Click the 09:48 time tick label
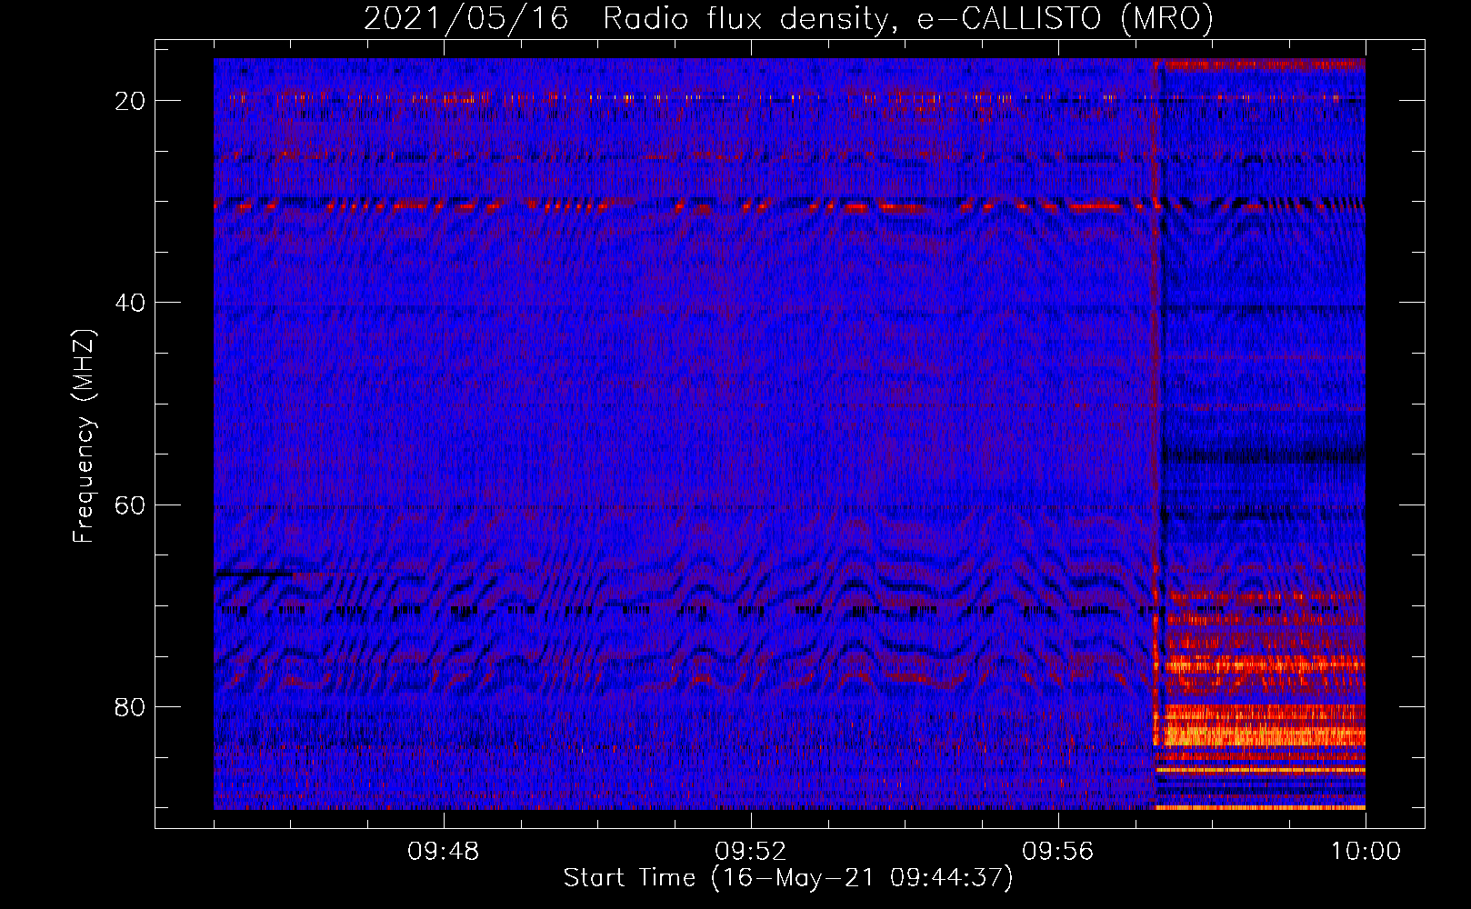The image size is (1471, 909). (x=444, y=852)
